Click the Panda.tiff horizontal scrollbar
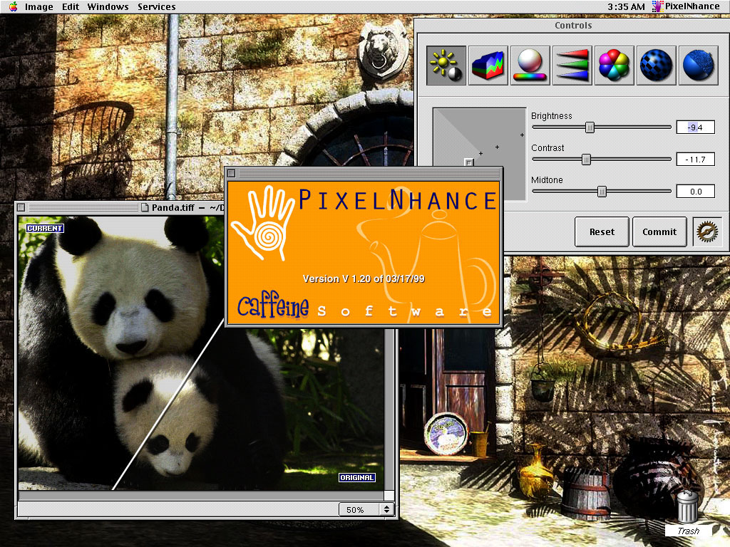This screenshot has width=730, height=547. coord(201,496)
